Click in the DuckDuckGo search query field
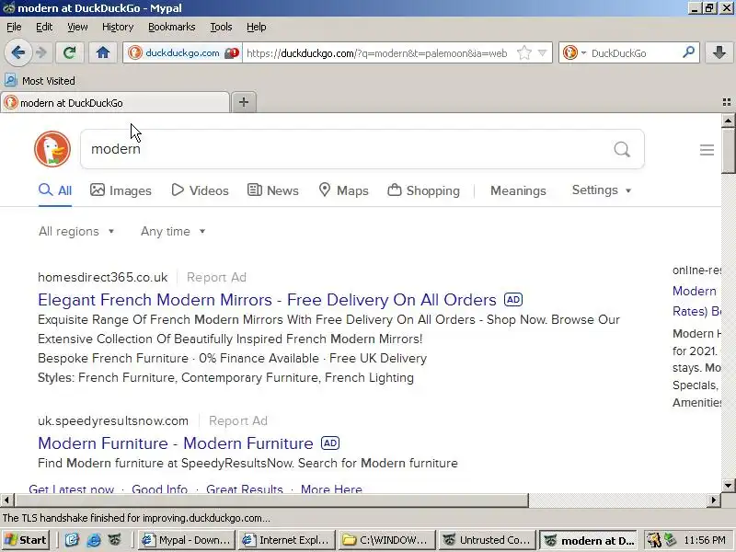The image size is (736, 552). 348,149
